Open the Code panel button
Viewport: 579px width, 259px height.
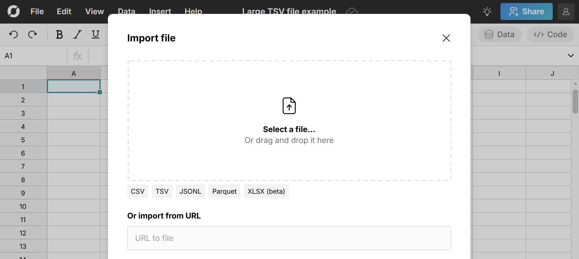(550, 34)
